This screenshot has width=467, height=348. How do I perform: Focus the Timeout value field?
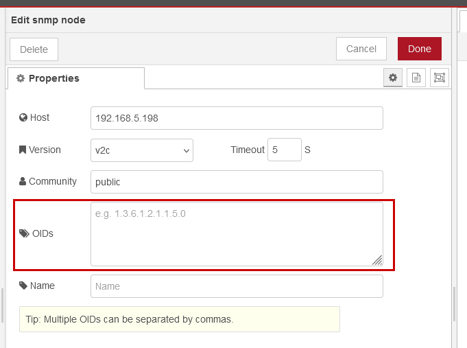(285, 150)
